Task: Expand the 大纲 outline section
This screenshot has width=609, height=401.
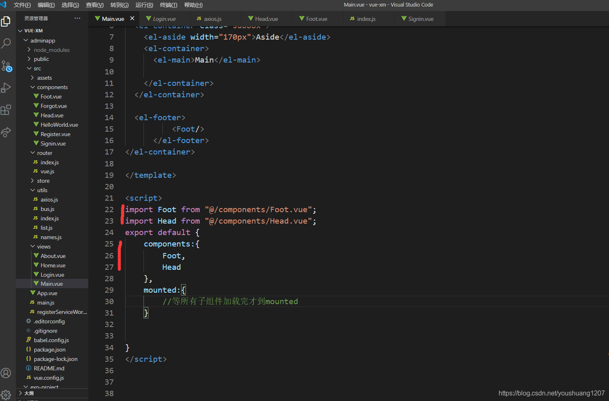Action: pyautogui.click(x=52, y=393)
